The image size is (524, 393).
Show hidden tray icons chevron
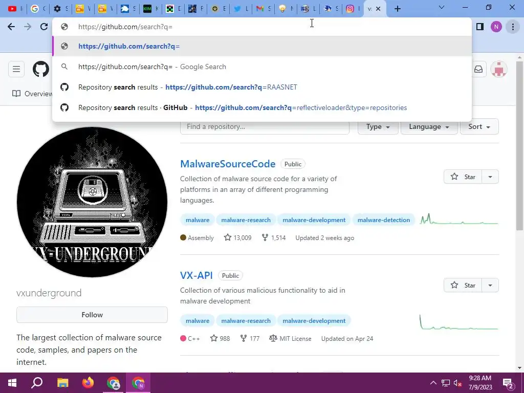(x=433, y=383)
